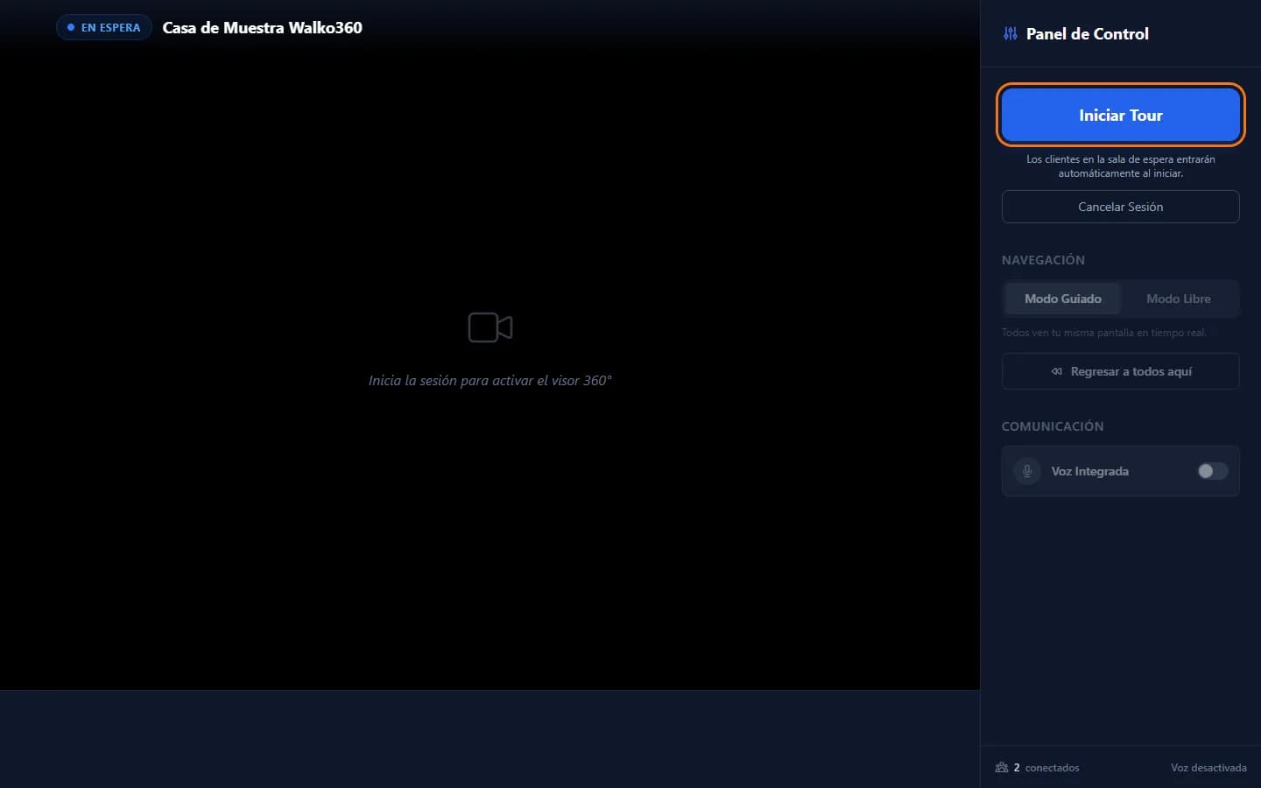The image size is (1261, 788).
Task: Click the Casa de Muestra Walko360 title
Action: tap(263, 27)
